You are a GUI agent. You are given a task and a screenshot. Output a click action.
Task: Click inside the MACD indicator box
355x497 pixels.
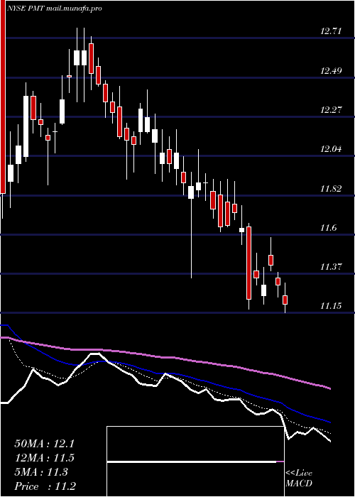tap(195, 461)
